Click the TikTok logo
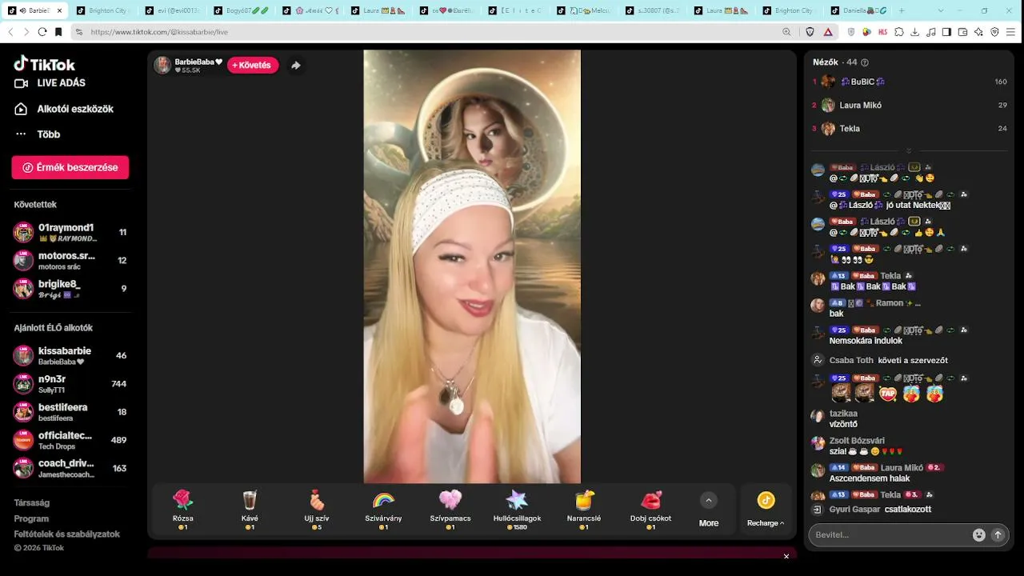Viewport: 1024px width, 576px height. [x=45, y=64]
